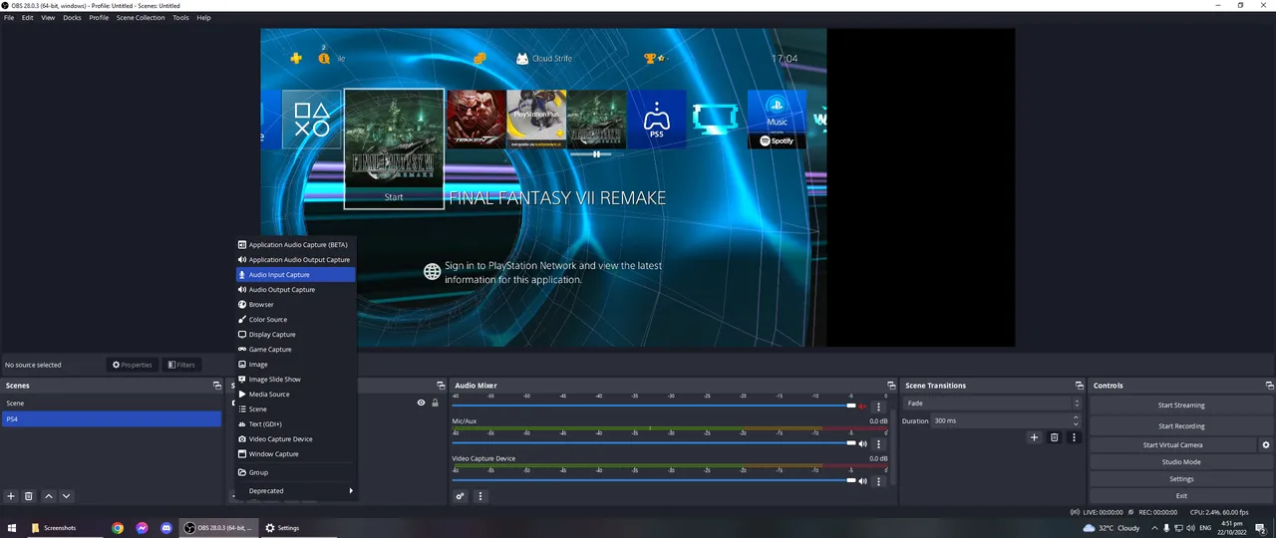Remove the scene transition with trash icon
The image size is (1276, 538).
(1054, 437)
